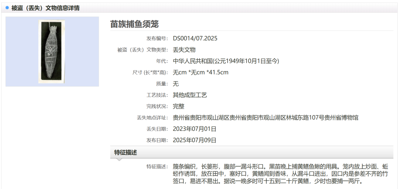The image size is (398, 189).
Task: Click the small triangle pointer under 特征描述
Action: [x=118, y=160]
